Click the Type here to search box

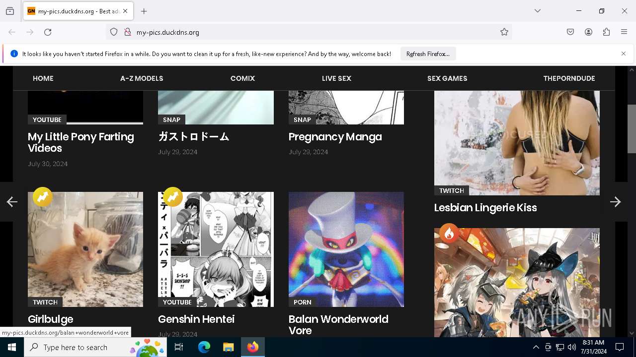tap(96, 347)
